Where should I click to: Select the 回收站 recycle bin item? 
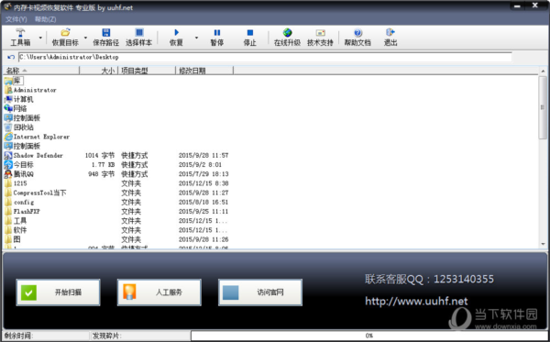pyautogui.click(x=19, y=127)
